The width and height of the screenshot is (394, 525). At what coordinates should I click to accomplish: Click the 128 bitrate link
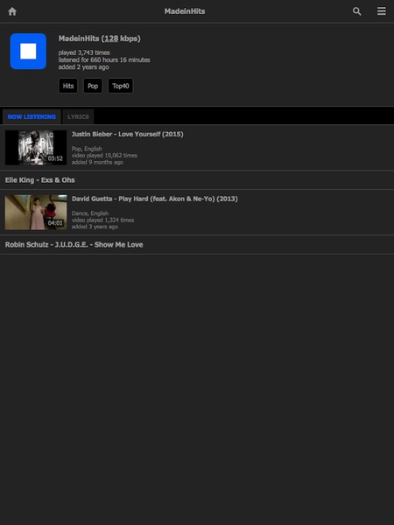click(111, 38)
